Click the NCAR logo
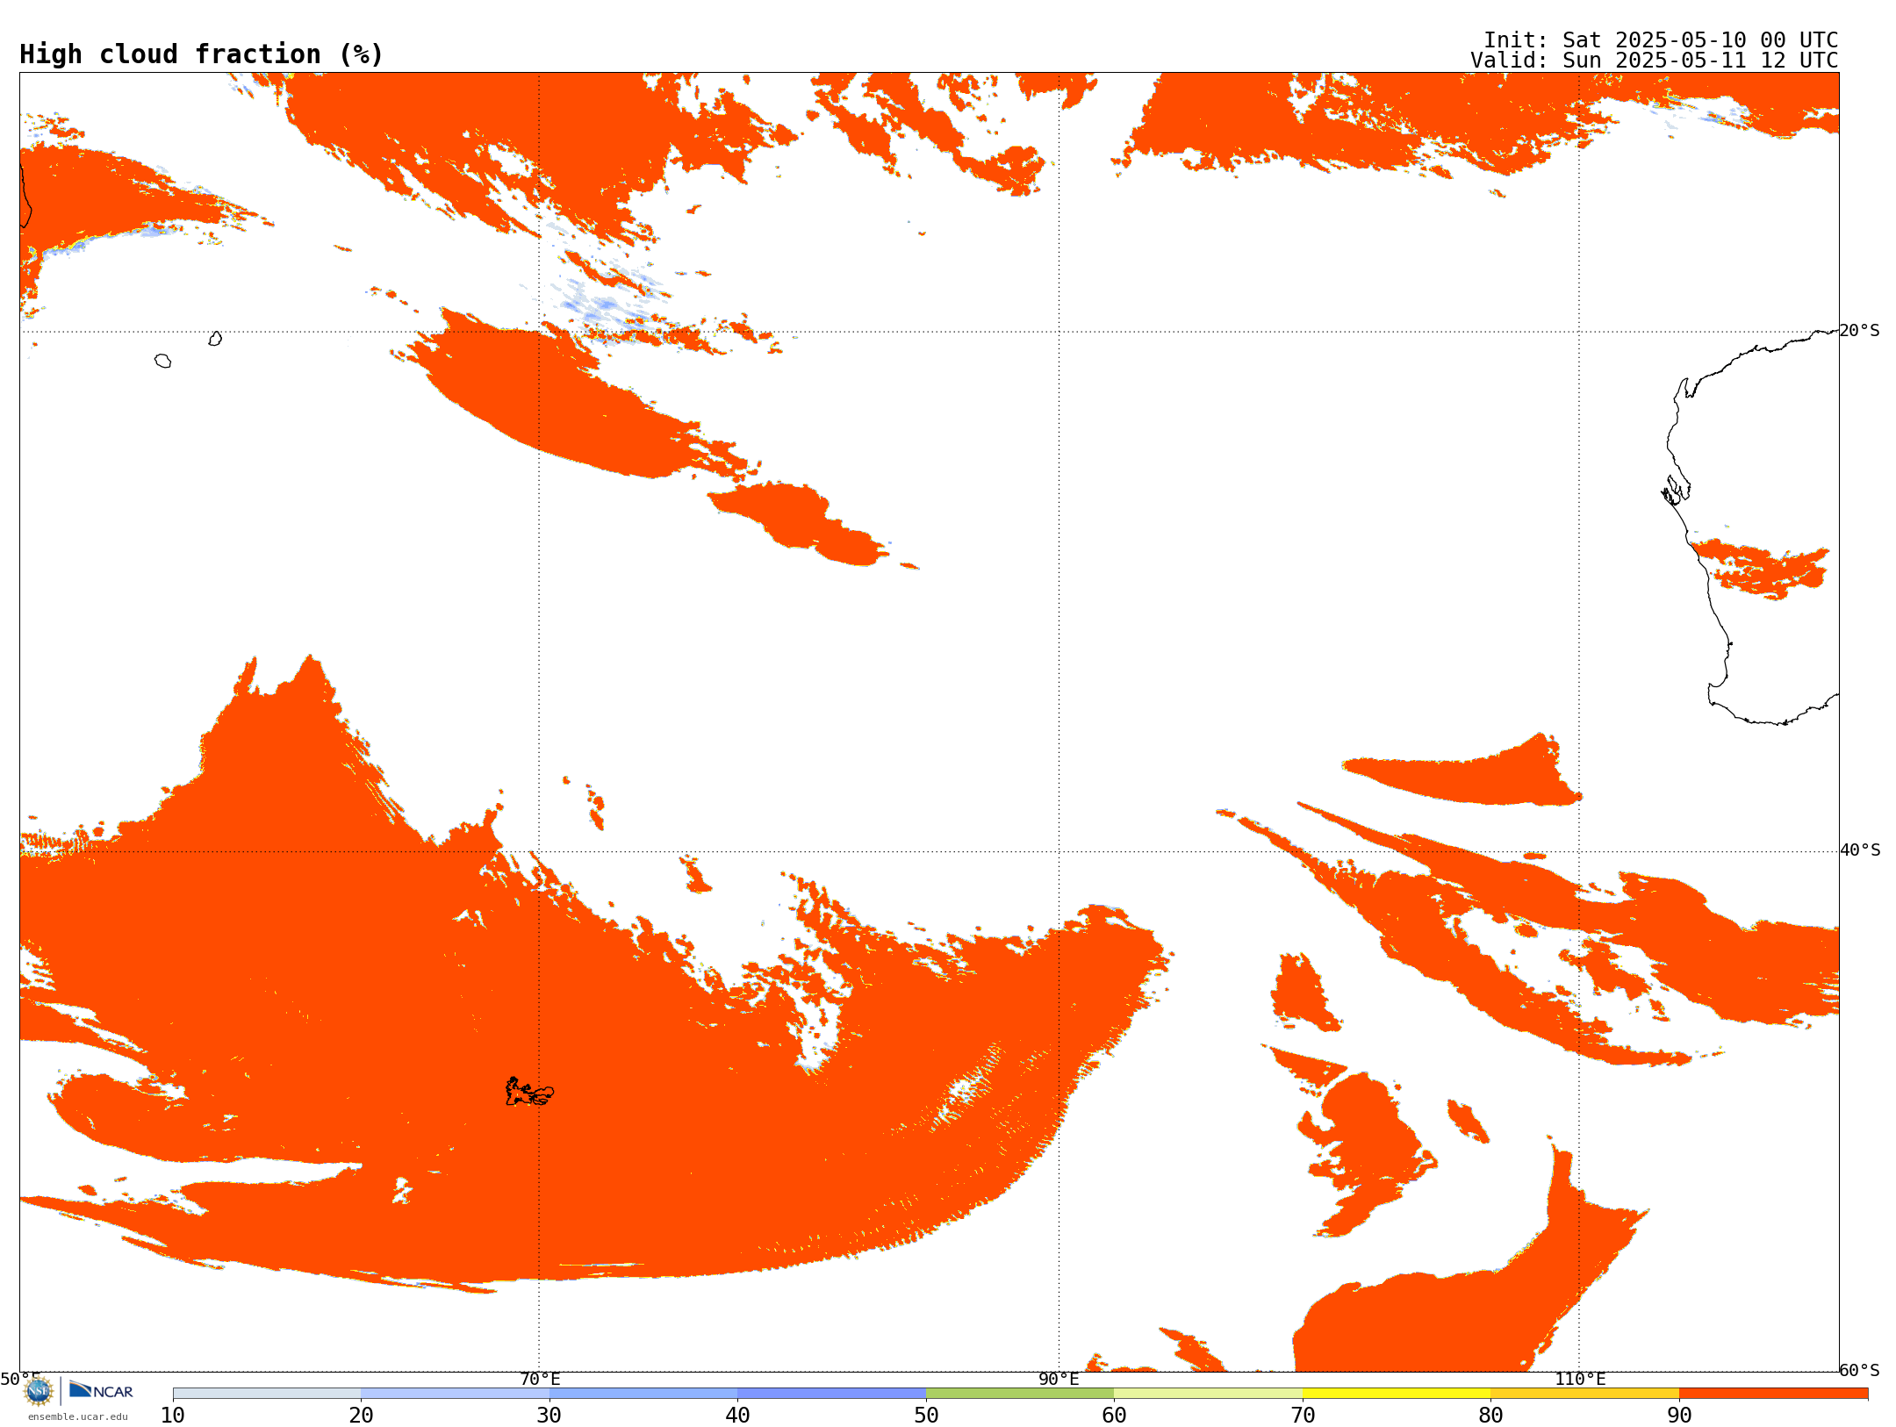This screenshot has height=1427, width=1896. click(101, 1390)
